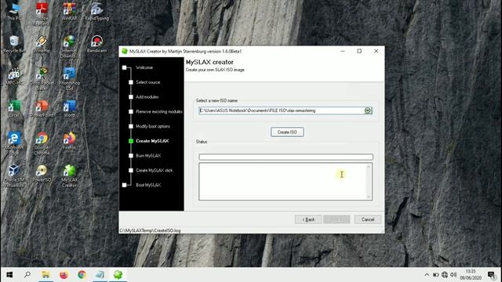502x282 pixels.
Task: Switch to Firefox on the taskbar
Action: [x=64, y=275]
